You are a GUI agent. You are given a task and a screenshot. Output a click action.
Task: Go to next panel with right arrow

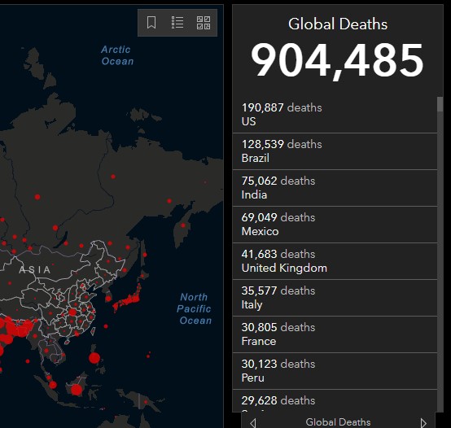tap(423, 423)
